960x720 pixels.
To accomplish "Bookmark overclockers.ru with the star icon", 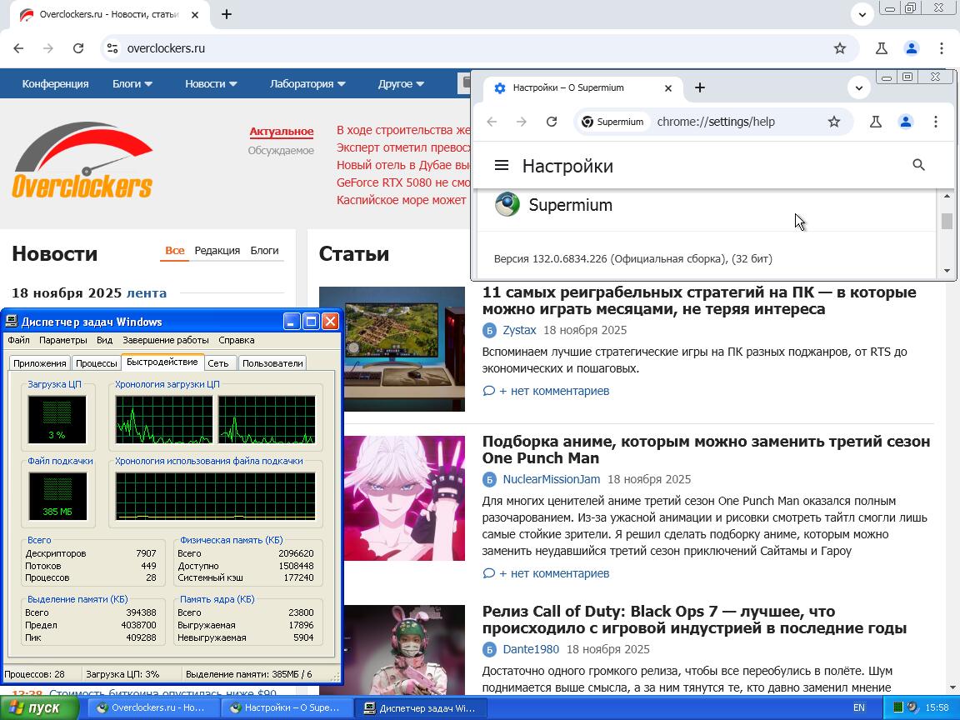I will pyautogui.click(x=840, y=48).
